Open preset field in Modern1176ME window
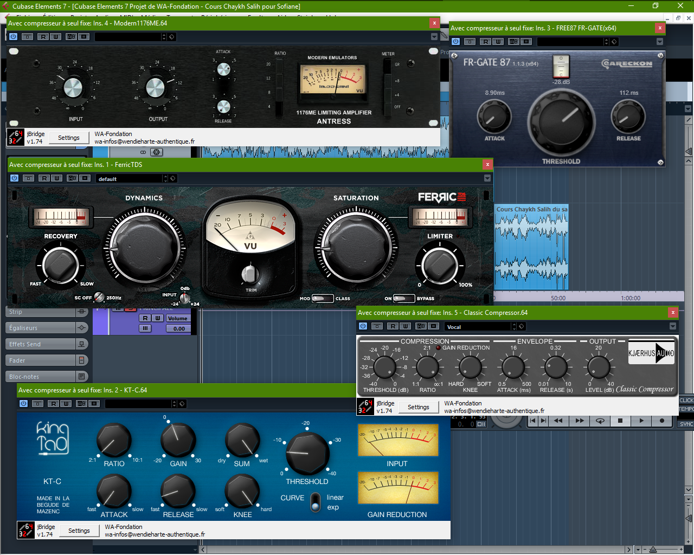The image size is (694, 555). click(128, 37)
